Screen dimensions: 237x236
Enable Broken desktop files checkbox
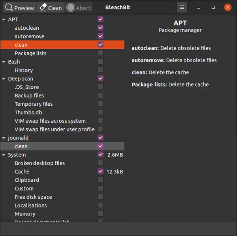(x=100, y=163)
